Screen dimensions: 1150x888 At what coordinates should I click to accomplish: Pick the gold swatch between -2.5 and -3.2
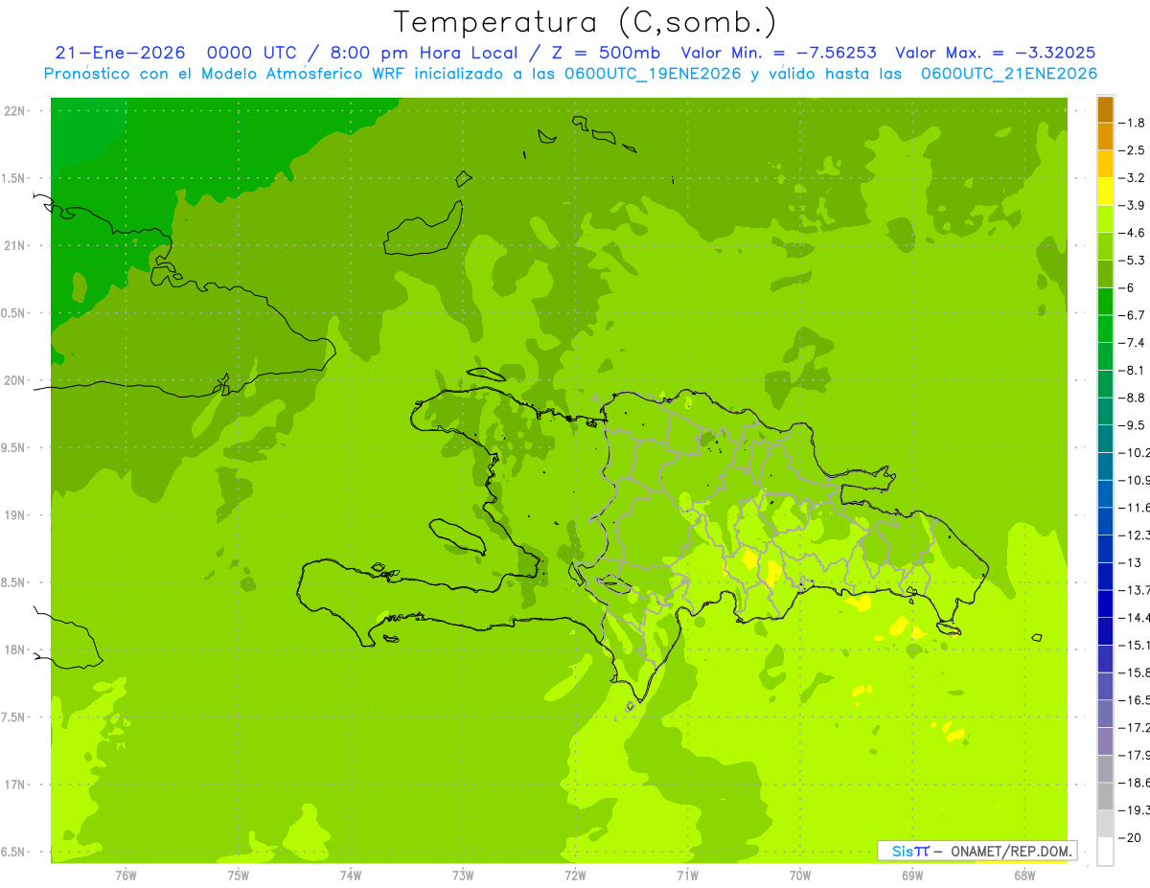pos(1106,164)
